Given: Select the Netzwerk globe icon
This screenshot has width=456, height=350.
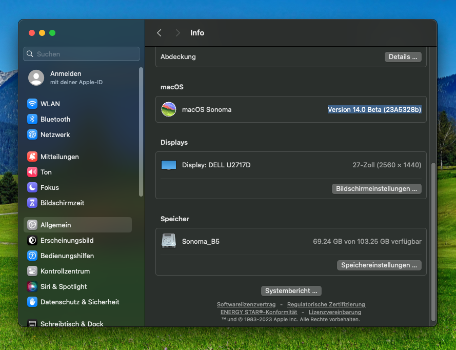Looking at the screenshot, I should (x=32, y=134).
